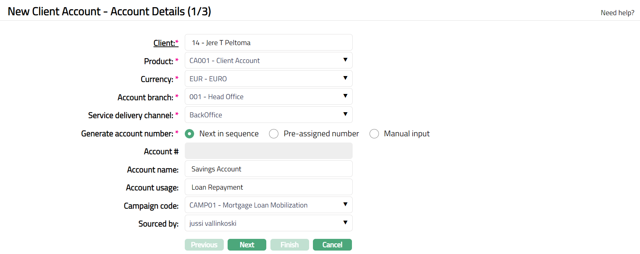Click the underlined Client label link
640x254 pixels.
coord(164,43)
